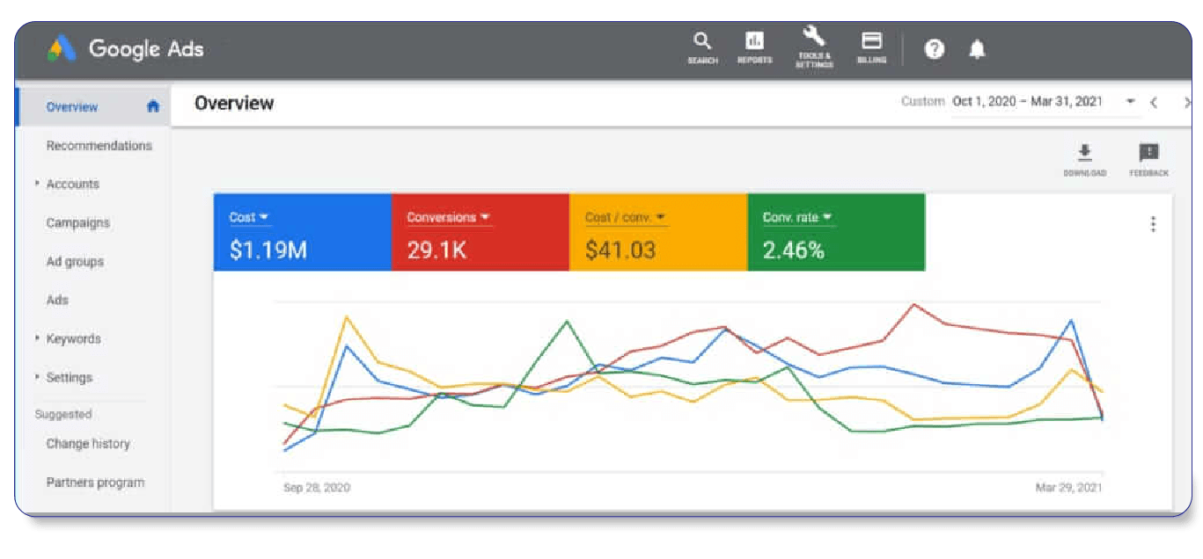The width and height of the screenshot is (1203, 559).
Task: Click the Mar 29, 2021 axis label
Action: point(1068,487)
